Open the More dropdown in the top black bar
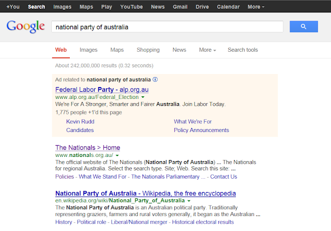This screenshot has width=331, height=231. pyautogui.click(x=256, y=7)
